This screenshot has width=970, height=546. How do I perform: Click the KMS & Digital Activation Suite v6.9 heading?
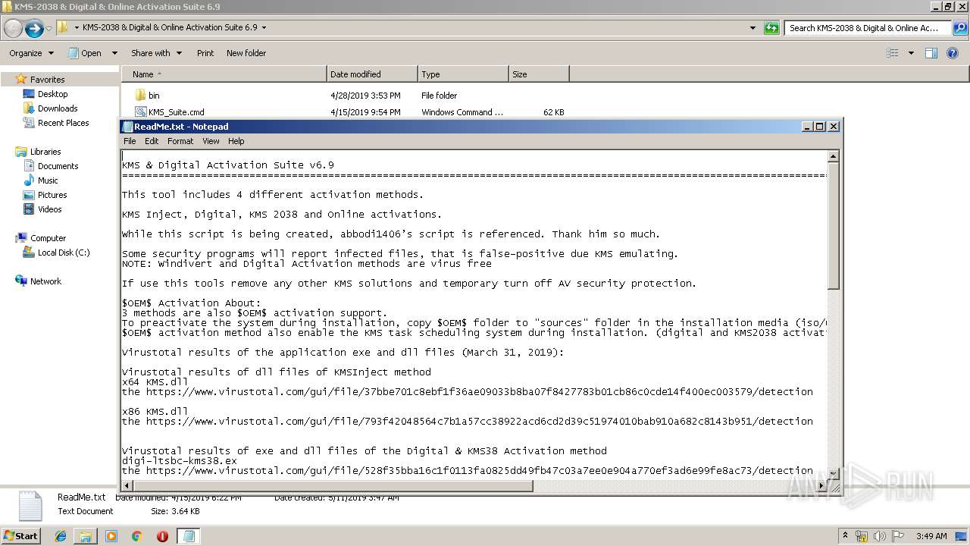click(x=228, y=165)
